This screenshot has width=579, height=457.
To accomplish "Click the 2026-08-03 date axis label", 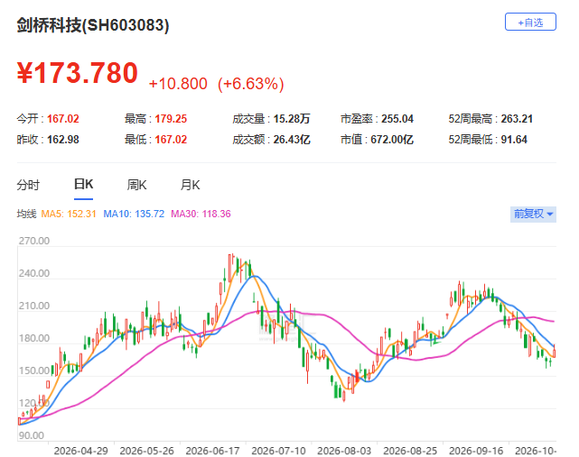I will click(344, 451).
